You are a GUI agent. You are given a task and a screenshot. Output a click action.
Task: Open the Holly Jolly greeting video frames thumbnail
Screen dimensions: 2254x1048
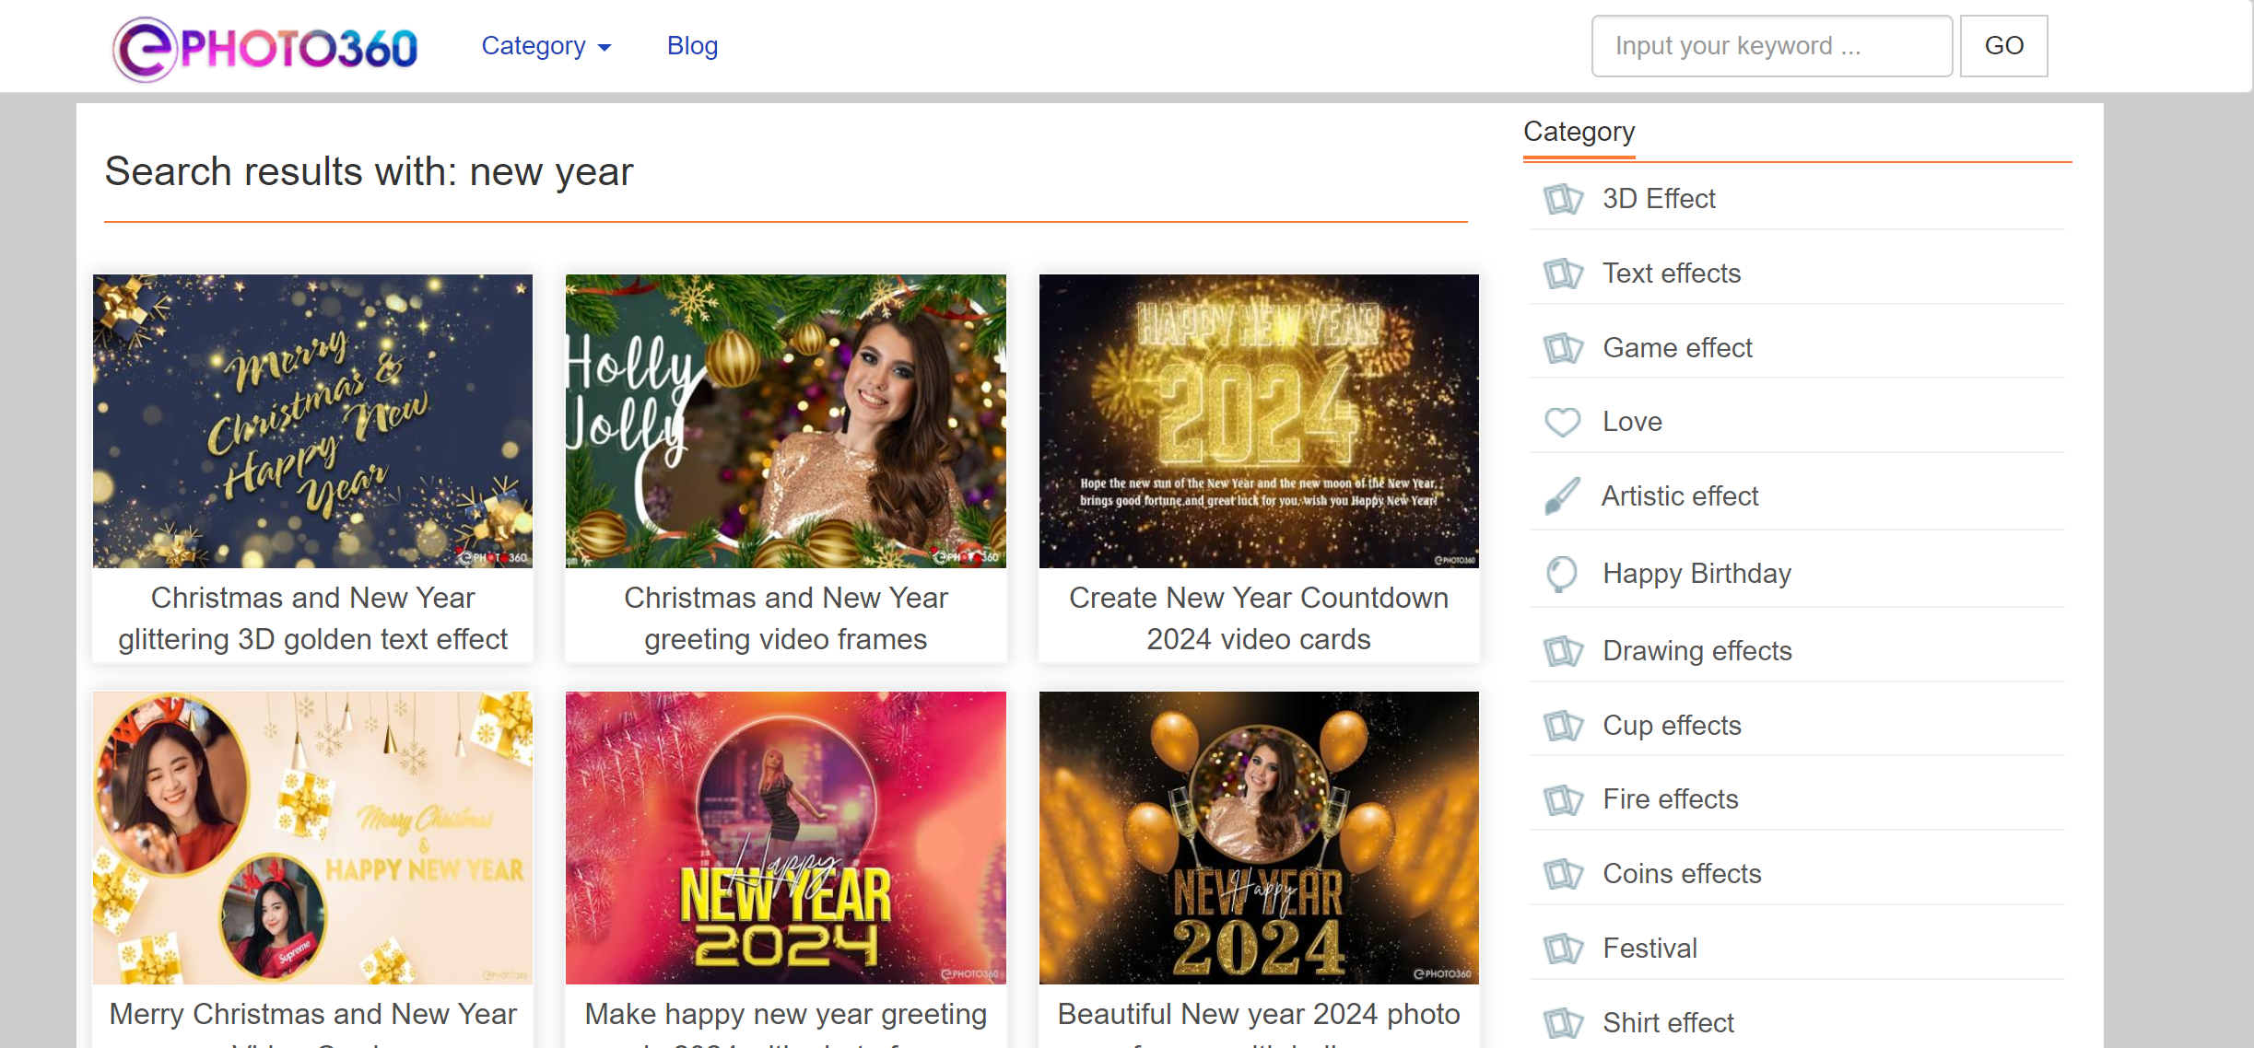point(785,421)
